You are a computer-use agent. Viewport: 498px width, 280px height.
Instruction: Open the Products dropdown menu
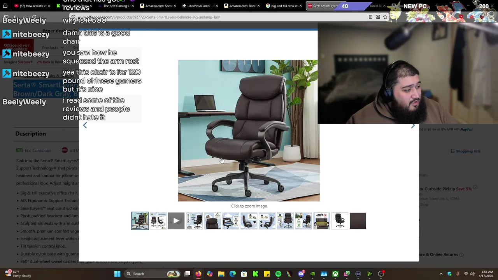[53, 47]
